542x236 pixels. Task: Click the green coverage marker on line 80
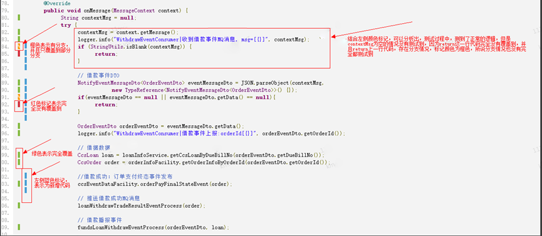pyautogui.click(x=19, y=18)
